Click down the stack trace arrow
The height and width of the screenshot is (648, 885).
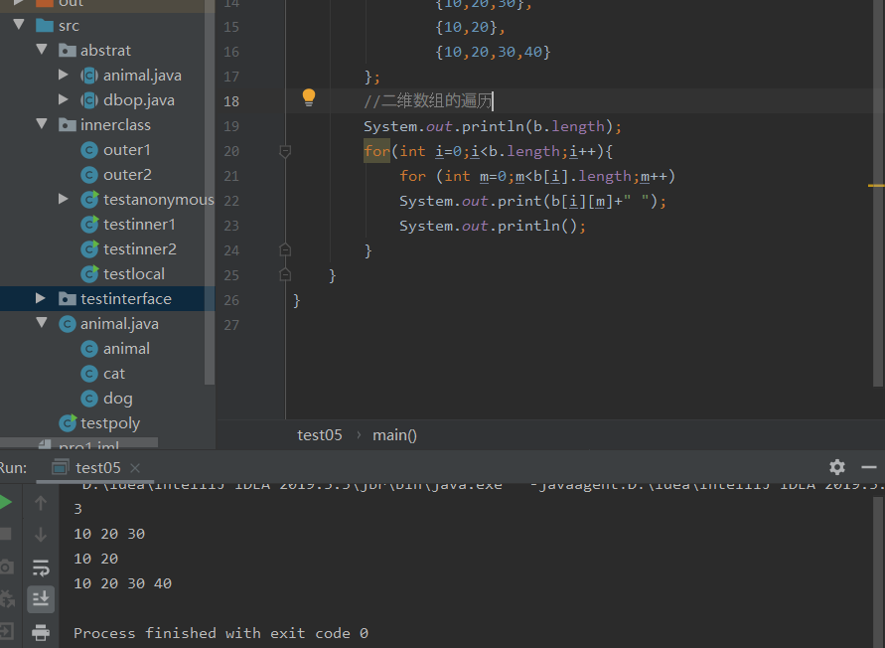pos(41,535)
